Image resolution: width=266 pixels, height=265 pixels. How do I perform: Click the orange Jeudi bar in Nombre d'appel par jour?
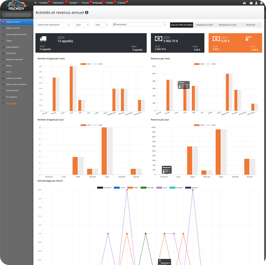coord(104,151)
